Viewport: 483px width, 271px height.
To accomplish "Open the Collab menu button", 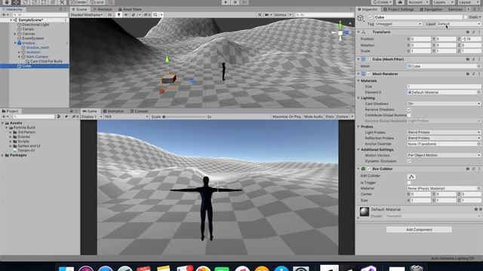I will click(383, 2).
